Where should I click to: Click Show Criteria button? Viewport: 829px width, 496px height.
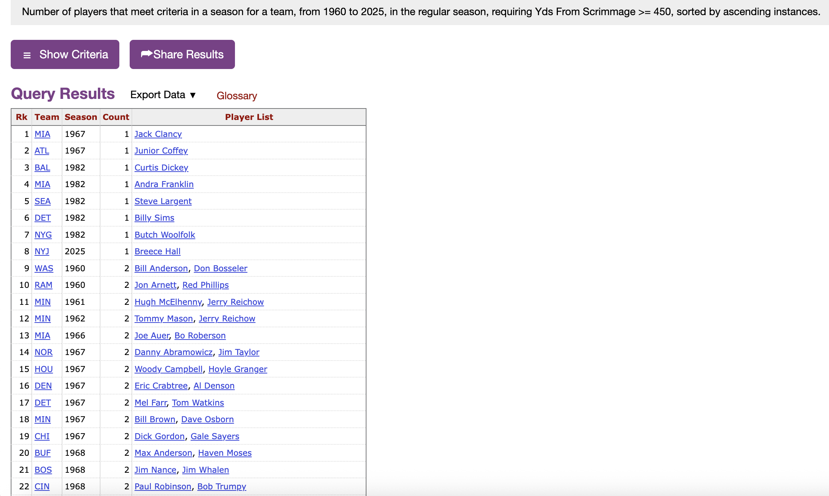[65, 54]
